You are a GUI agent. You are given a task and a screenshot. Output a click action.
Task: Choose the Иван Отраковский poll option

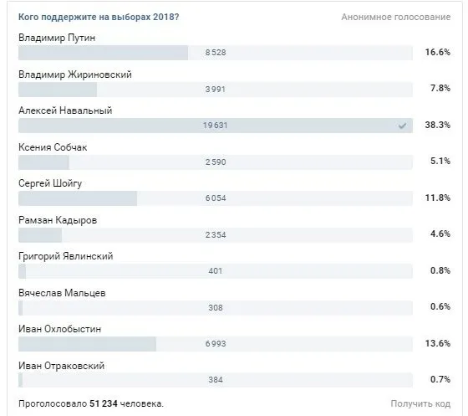click(x=62, y=366)
